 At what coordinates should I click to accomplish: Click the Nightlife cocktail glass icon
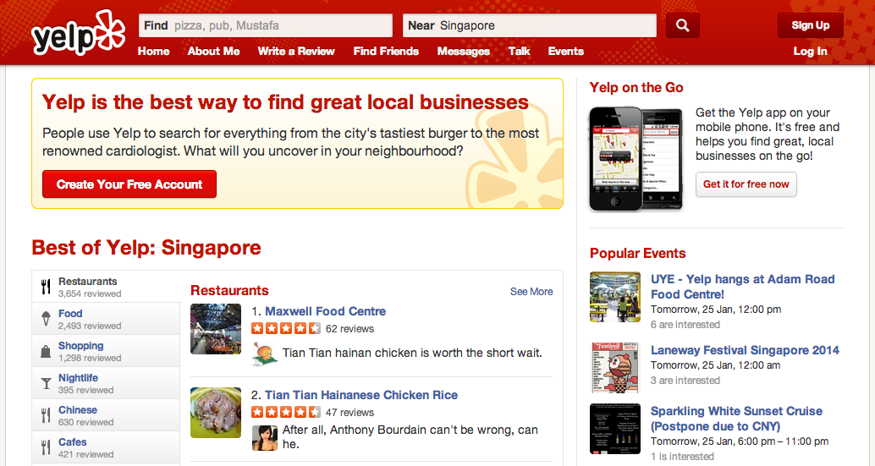(x=46, y=383)
